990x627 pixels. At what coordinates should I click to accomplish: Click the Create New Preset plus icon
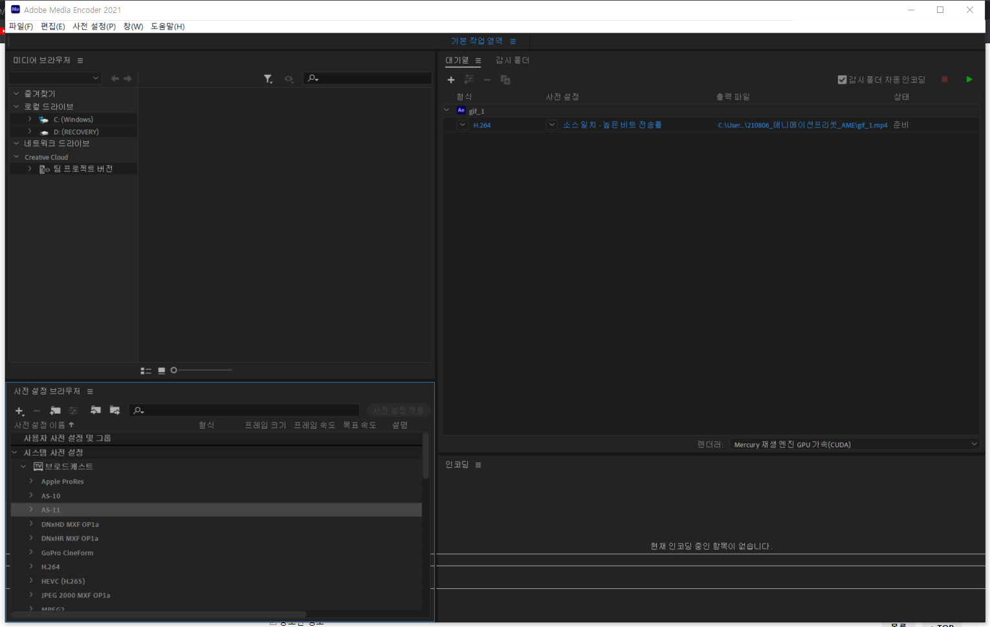(19, 410)
